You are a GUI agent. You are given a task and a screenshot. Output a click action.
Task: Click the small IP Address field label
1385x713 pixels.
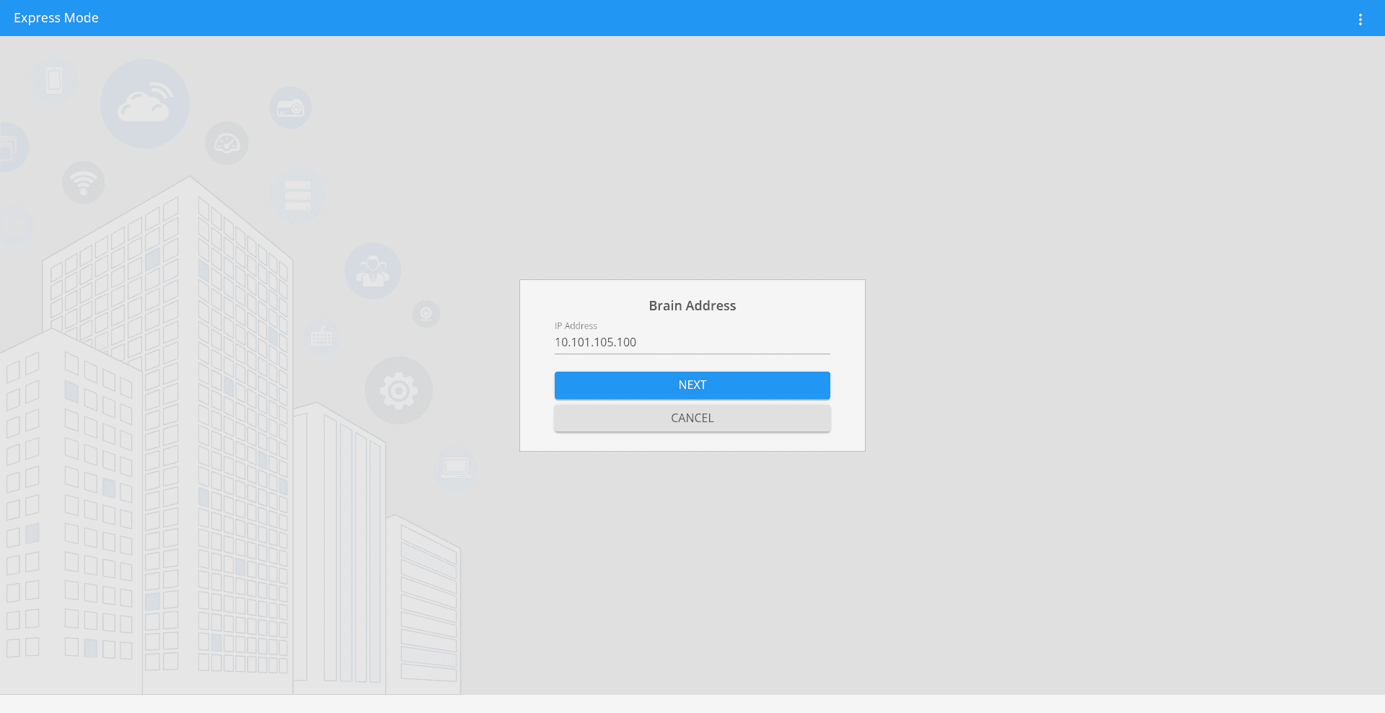[x=576, y=326]
